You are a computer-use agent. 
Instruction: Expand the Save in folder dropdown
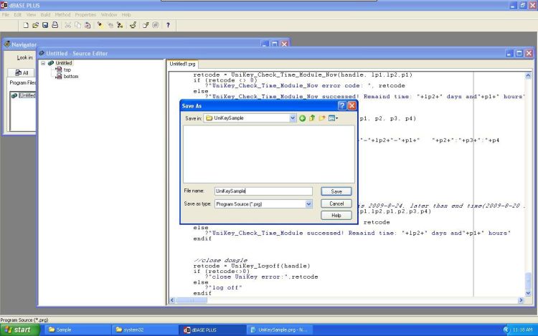point(293,118)
